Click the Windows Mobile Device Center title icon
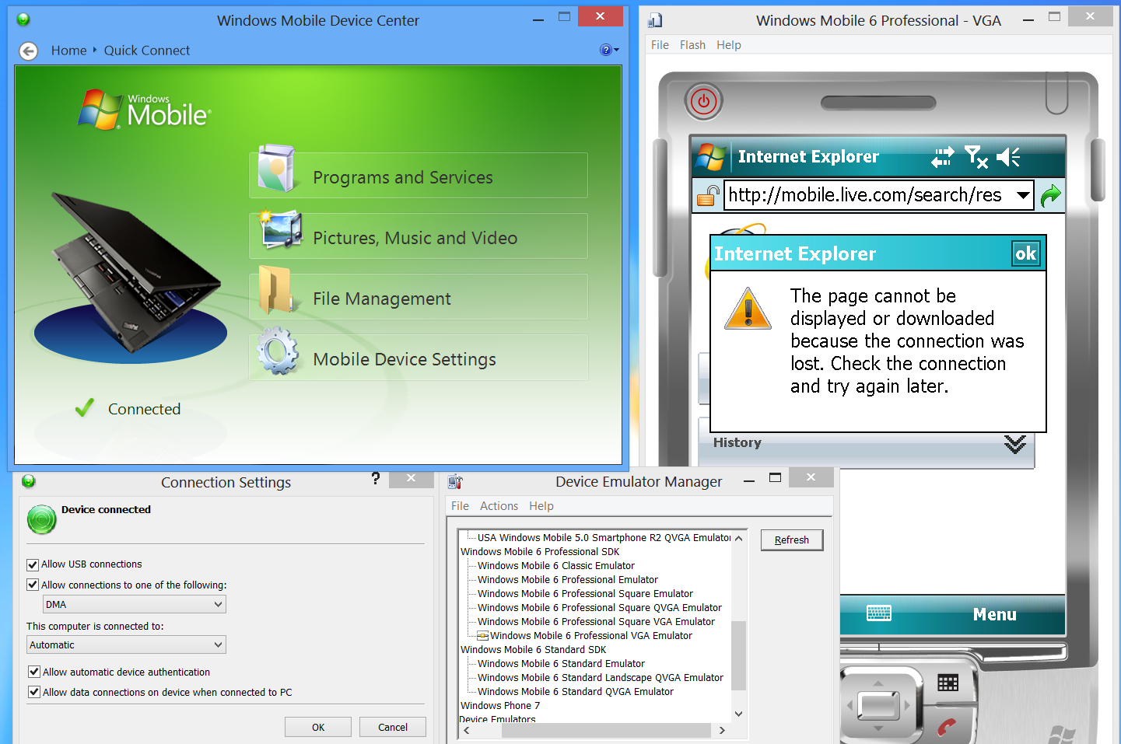 click(23, 19)
